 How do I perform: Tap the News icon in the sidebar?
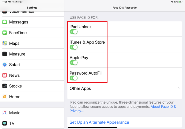tap(4, 75)
